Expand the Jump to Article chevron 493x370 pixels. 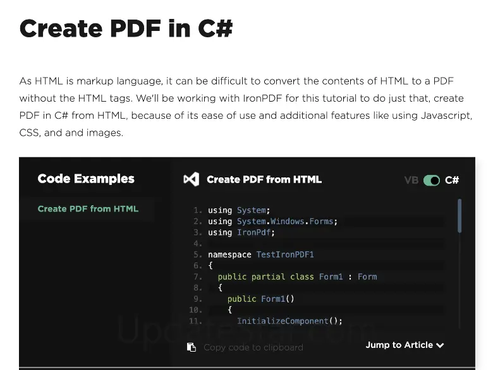440,345
